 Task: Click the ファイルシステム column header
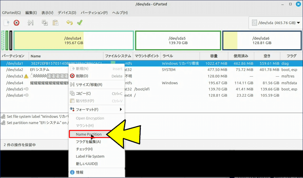coord(117,56)
